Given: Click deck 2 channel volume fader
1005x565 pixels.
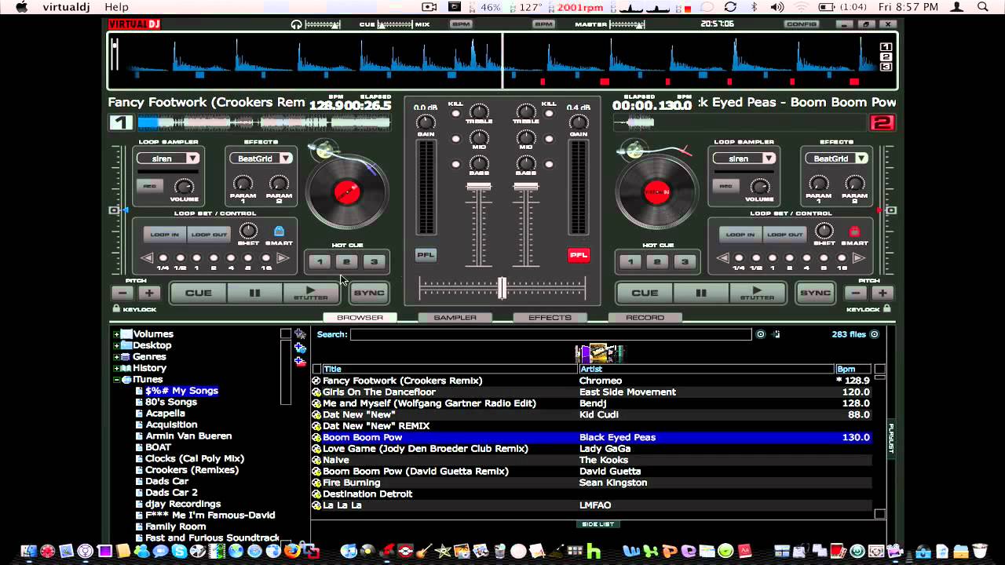Looking at the screenshot, I should (x=526, y=187).
